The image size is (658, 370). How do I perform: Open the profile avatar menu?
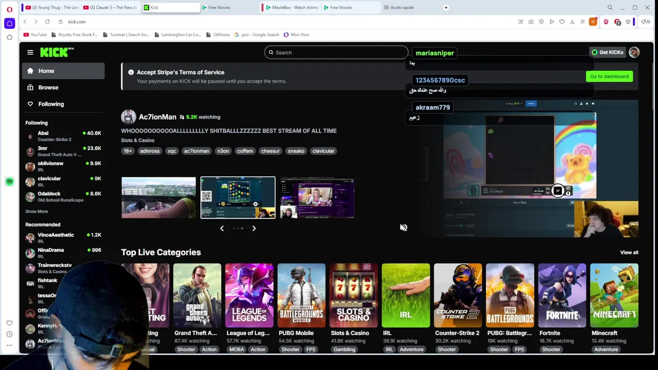click(634, 52)
